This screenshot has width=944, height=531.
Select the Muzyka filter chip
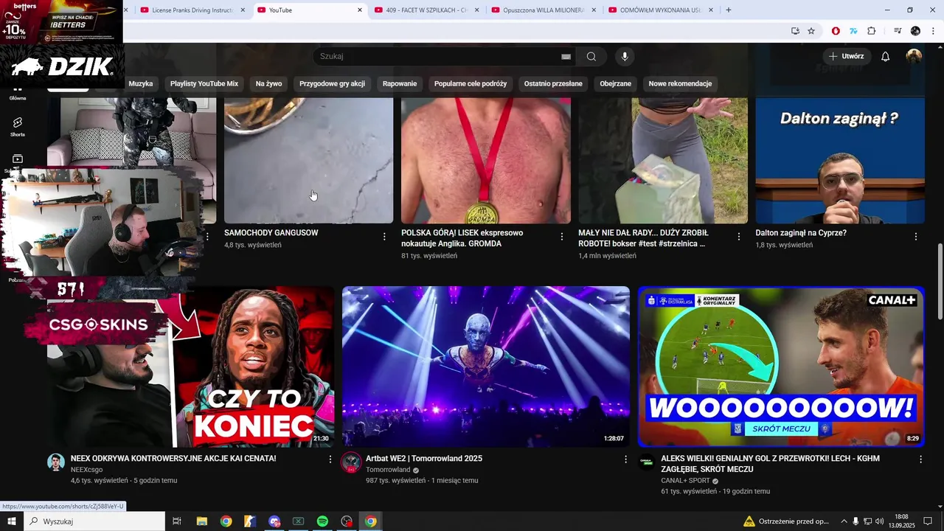(x=140, y=83)
